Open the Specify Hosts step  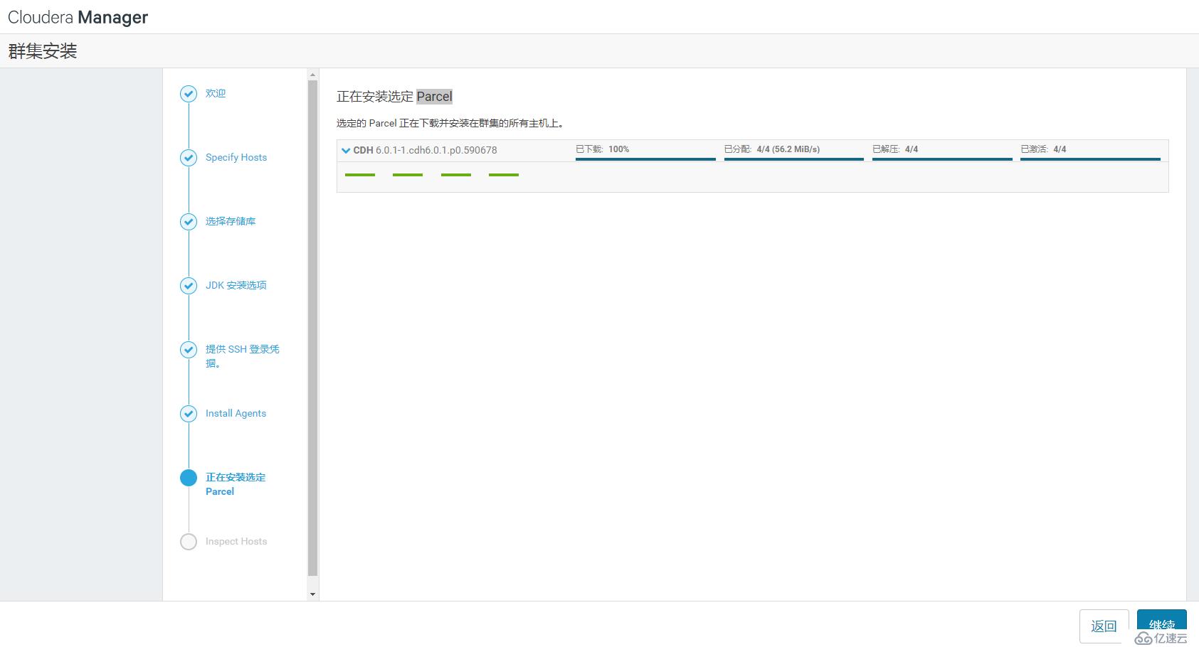[x=236, y=157]
